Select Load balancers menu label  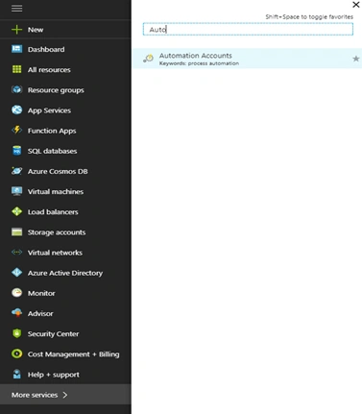pyautogui.click(x=53, y=212)
